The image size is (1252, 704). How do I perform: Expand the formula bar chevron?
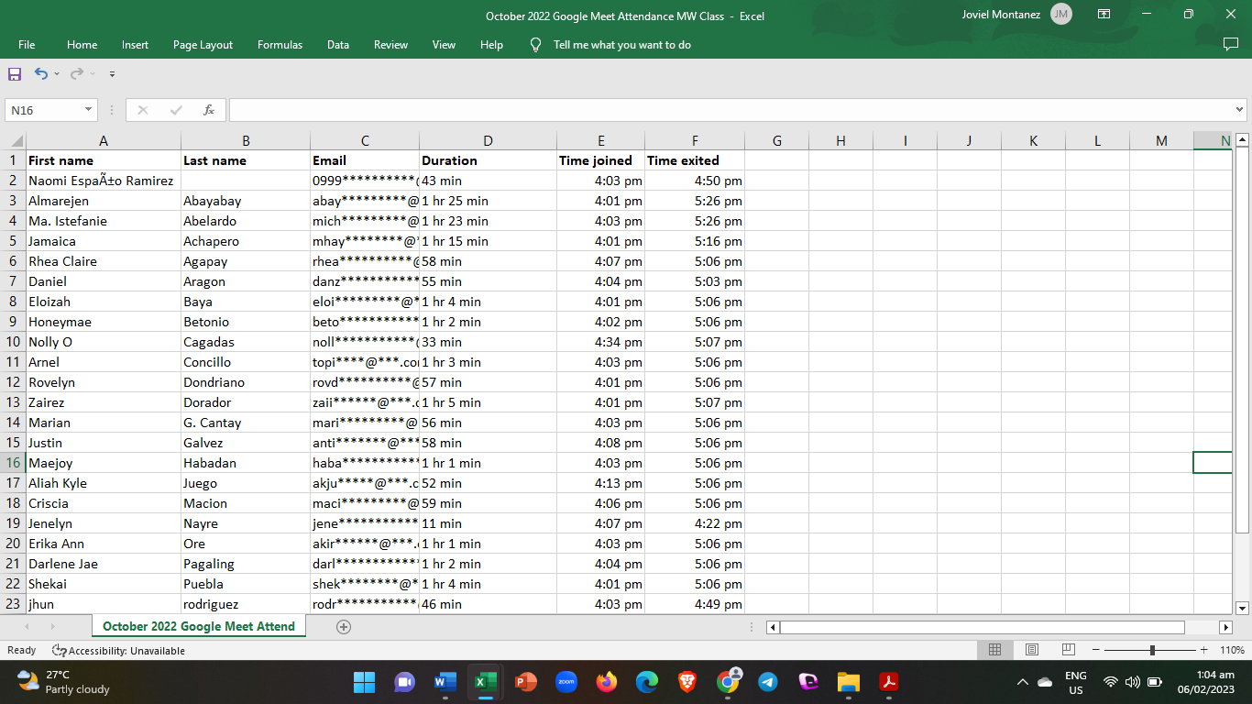[x=1240, y=110]
